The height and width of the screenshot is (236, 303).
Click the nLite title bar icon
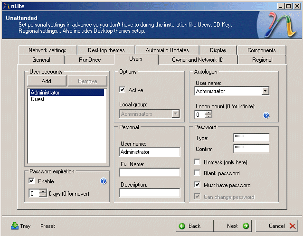[6, 6]
